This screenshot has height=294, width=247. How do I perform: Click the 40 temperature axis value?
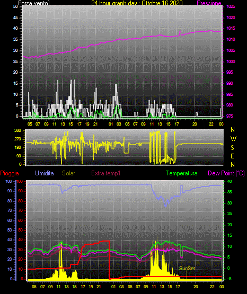pos(230,181)
